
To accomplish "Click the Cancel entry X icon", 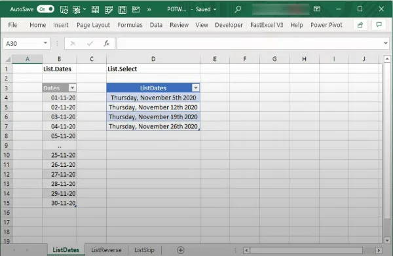I will (73, 44).
